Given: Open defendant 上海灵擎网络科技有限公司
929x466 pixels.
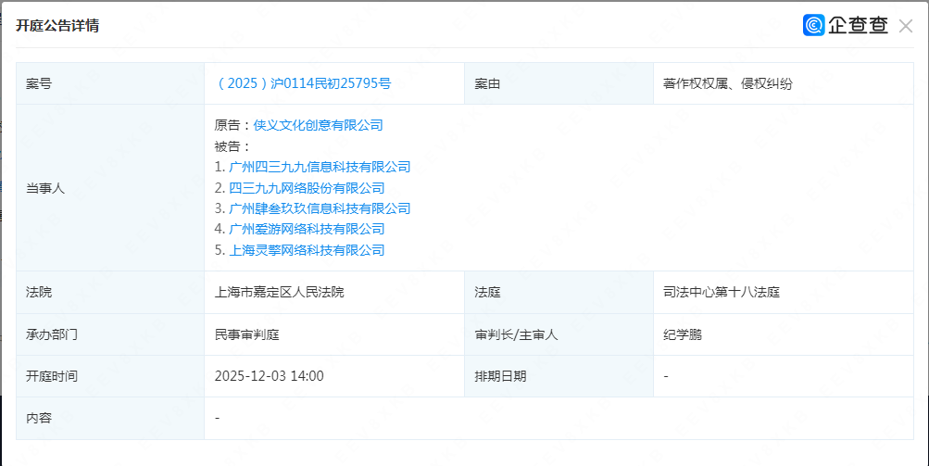Looking at the screenshot, I should pos(307,250).
